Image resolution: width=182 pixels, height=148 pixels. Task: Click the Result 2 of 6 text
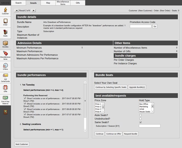25,11
